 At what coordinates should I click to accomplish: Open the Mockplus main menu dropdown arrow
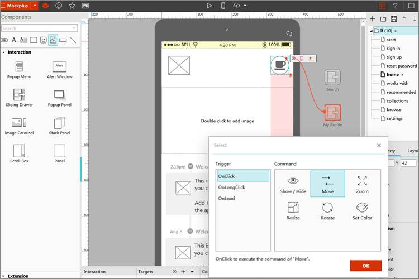(x=35, y=6)
